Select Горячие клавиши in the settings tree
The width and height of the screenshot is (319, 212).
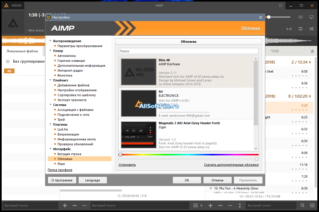[x=71, y=61]
